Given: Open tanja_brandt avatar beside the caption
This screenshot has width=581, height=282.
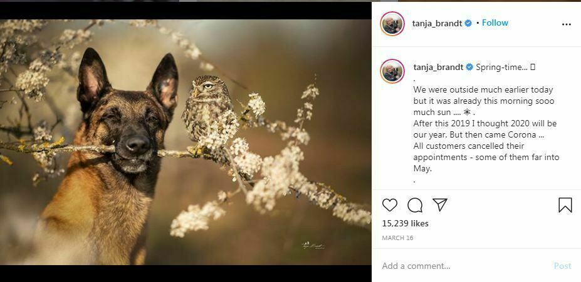Looking at the screenshot, I should 392,71.
